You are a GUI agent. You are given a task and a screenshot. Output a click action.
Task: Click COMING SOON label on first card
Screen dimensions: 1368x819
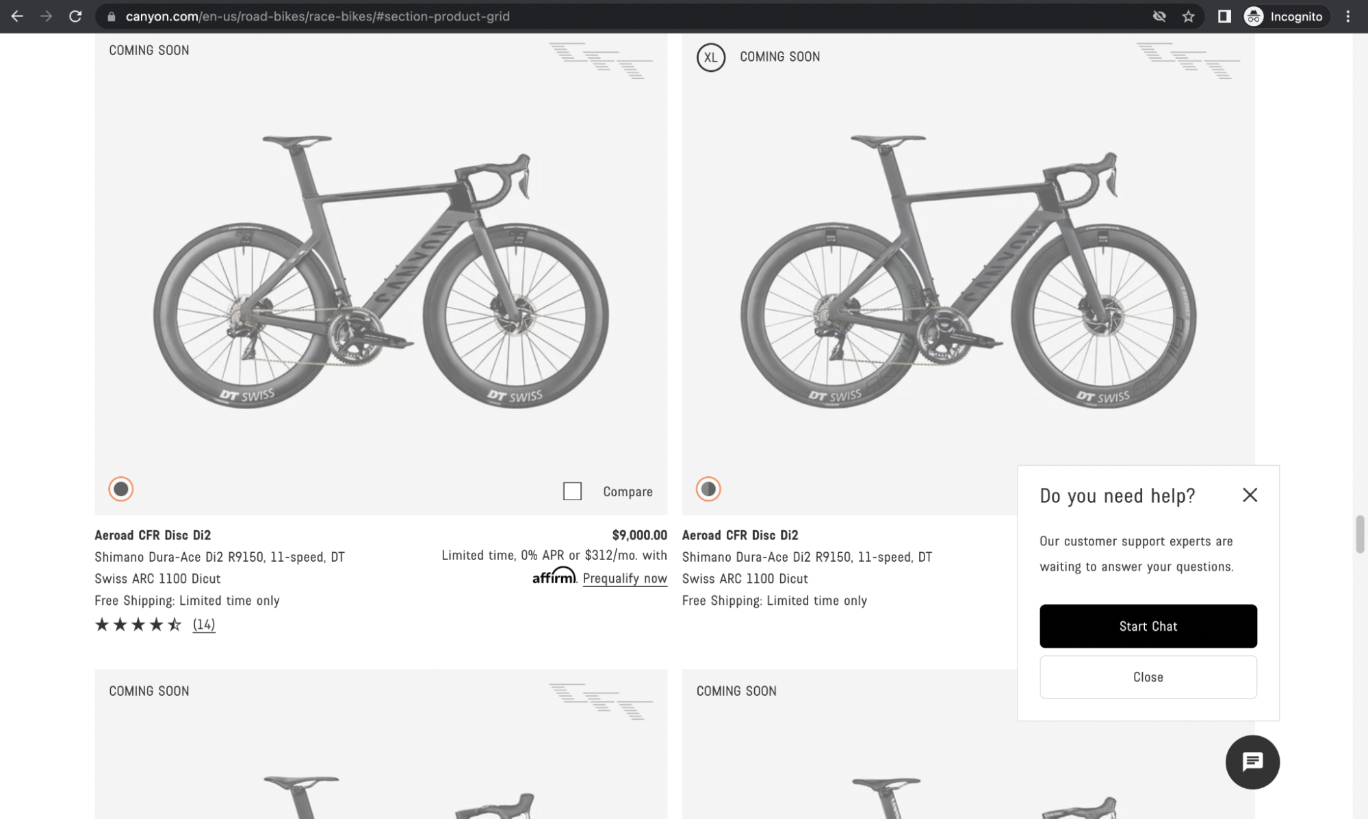pos(149,50)
